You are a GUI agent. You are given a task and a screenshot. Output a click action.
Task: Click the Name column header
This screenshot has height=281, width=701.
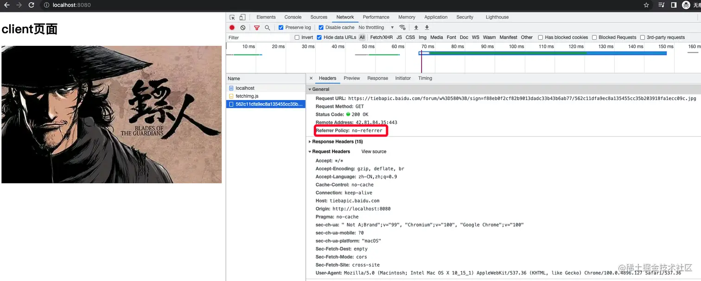pos(266,79)
